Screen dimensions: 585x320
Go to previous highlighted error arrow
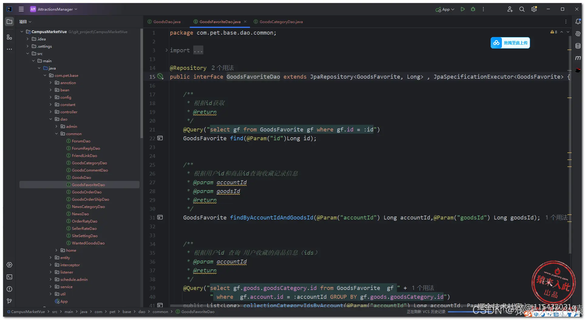pos(562,32)
